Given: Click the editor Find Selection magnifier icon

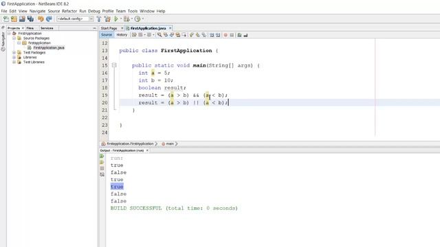Looking at the screenshot, I should 159,35.
